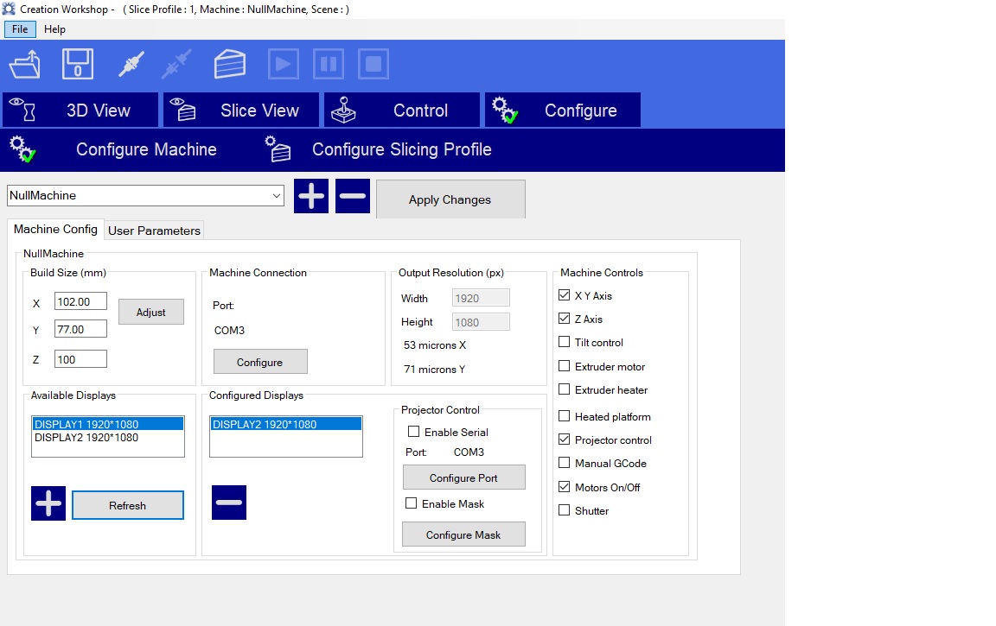Open the Control joystick panel

pos(402,111)
